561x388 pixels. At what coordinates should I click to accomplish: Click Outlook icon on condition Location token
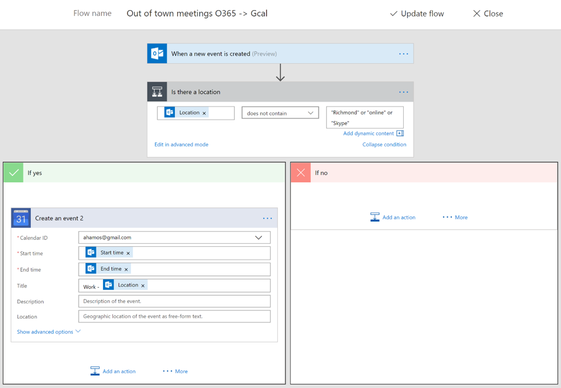tap(170, 112)
